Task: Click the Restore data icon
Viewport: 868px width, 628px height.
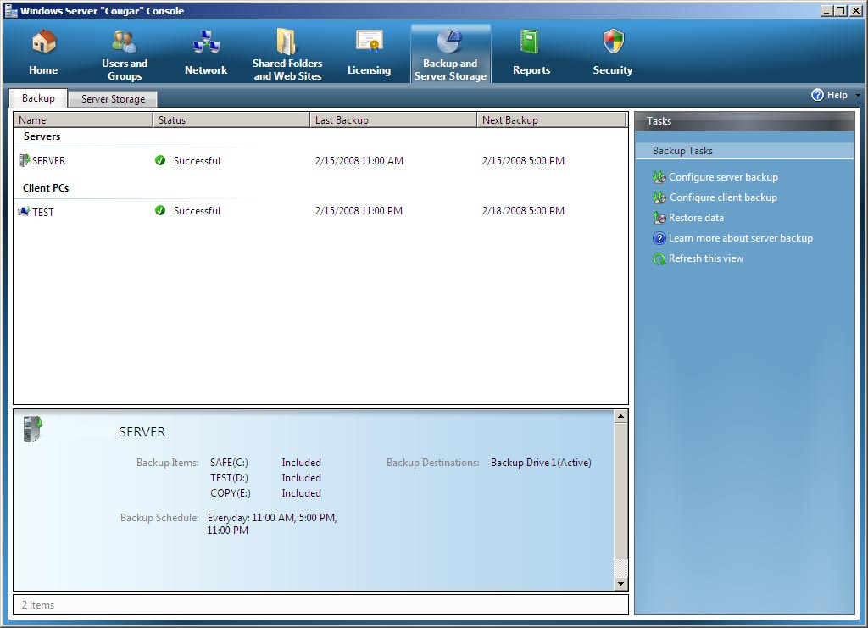Action: click(659, 218)
